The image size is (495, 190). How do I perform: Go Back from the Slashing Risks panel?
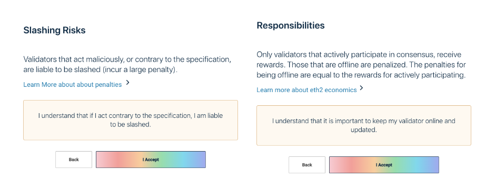(74, 159)
